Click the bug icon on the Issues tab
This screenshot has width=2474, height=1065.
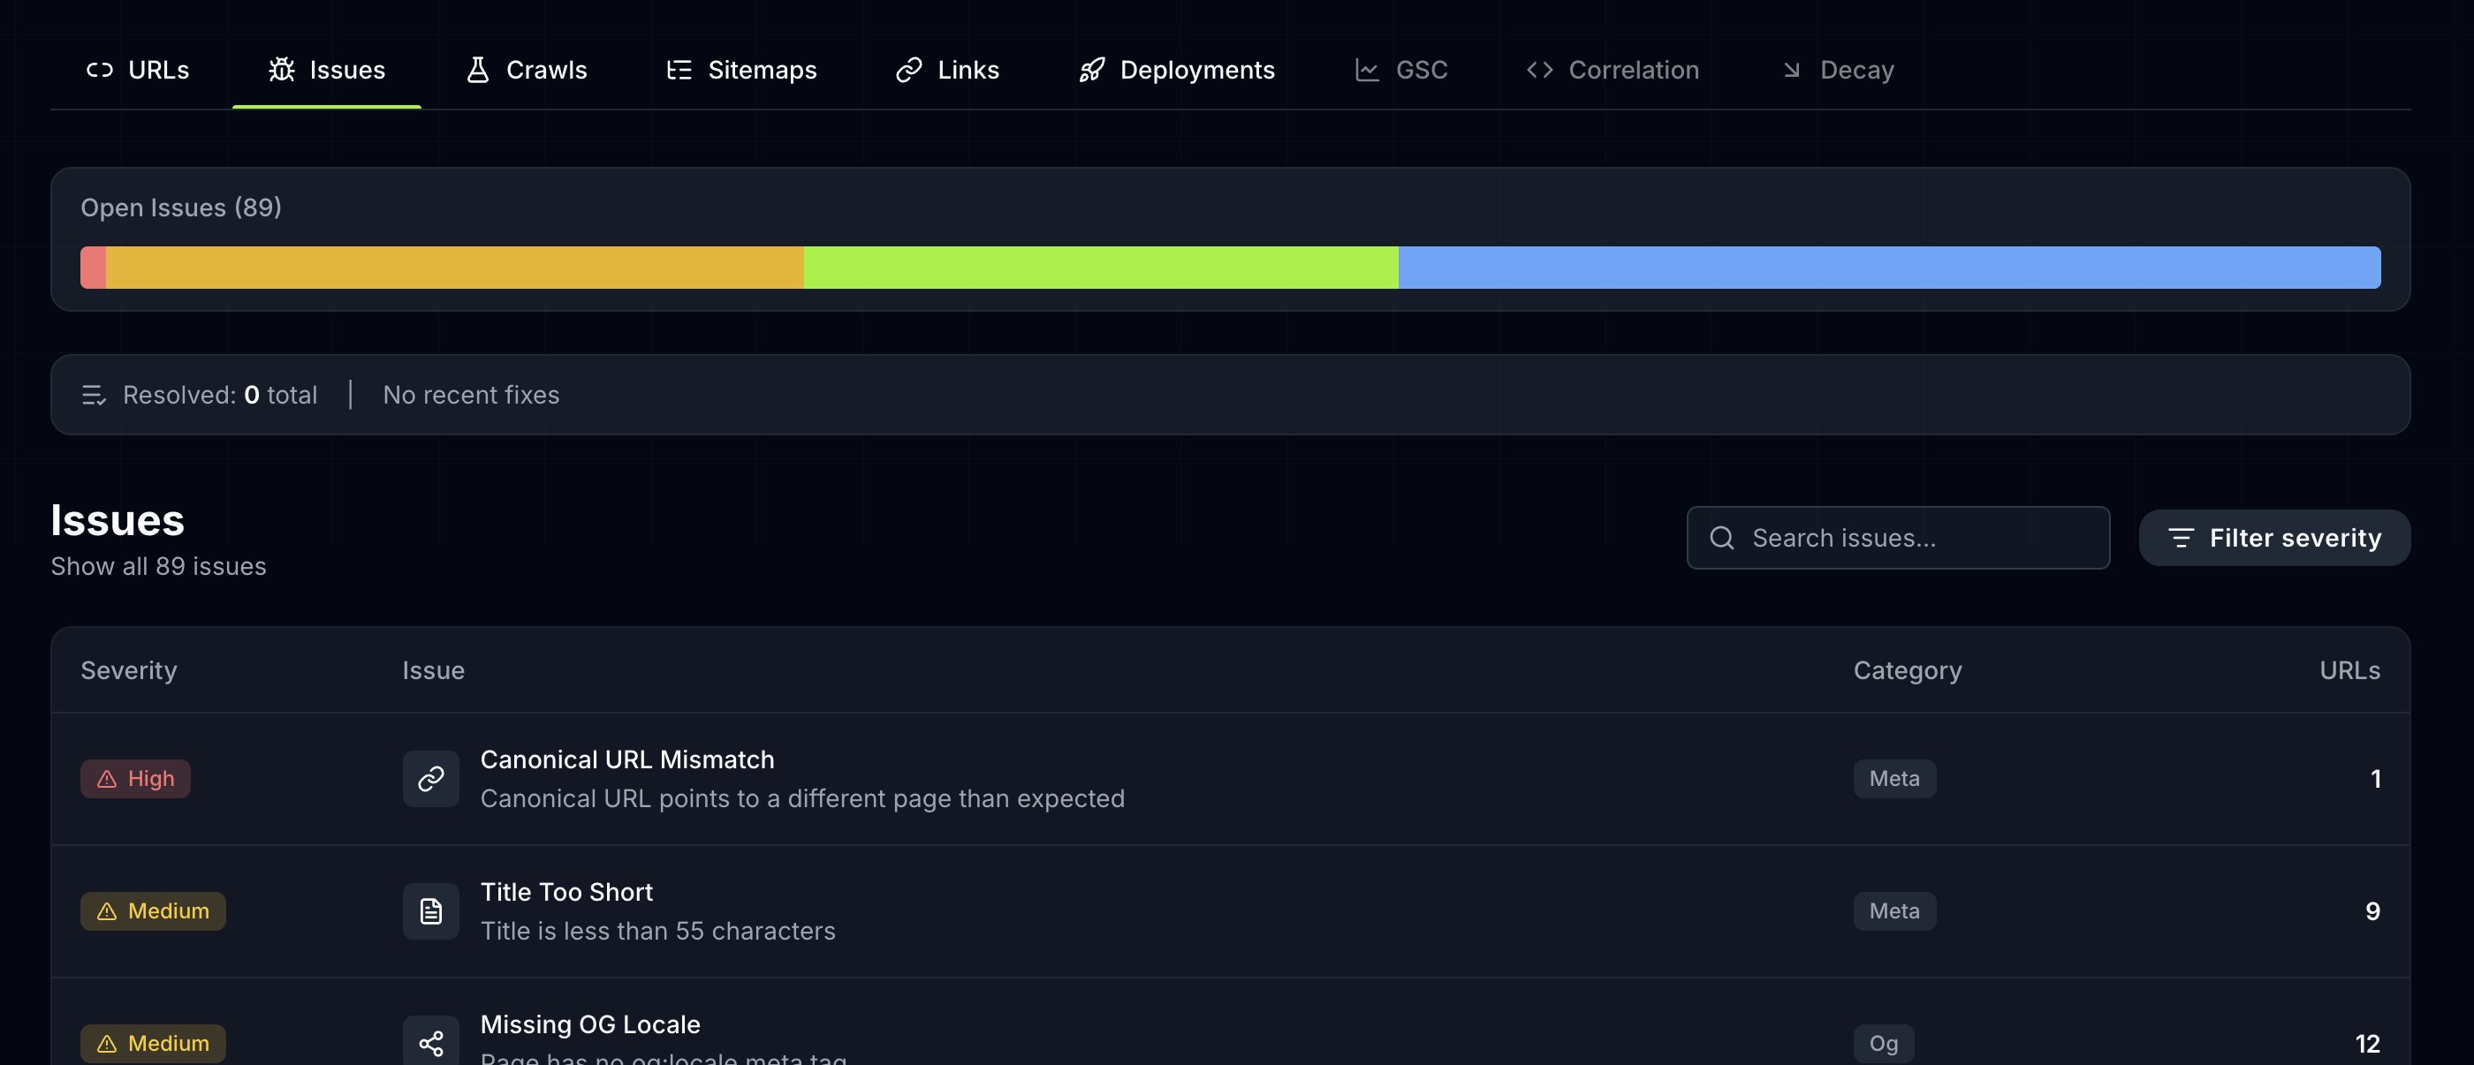click(281, 70)
